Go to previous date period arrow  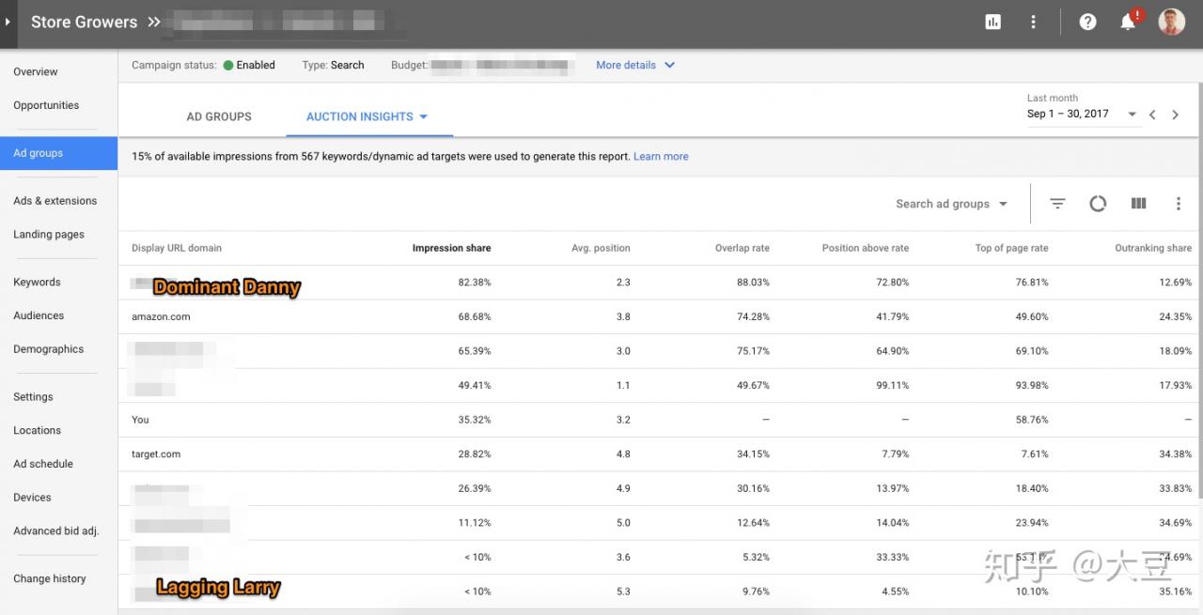click(x=1152, y=115)
